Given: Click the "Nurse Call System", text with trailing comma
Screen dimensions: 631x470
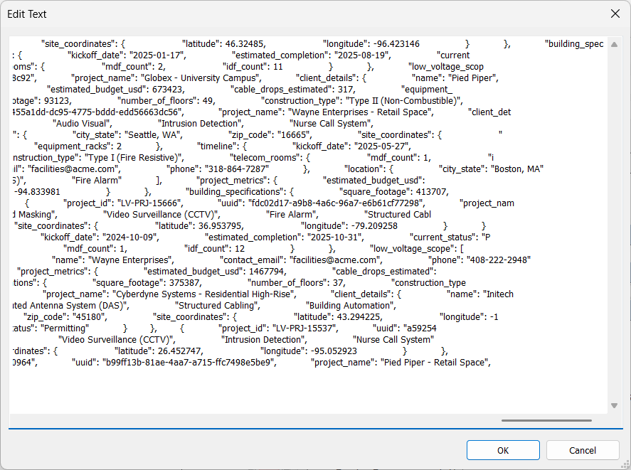Looking at the screenshot, I should tap(332, 124).
